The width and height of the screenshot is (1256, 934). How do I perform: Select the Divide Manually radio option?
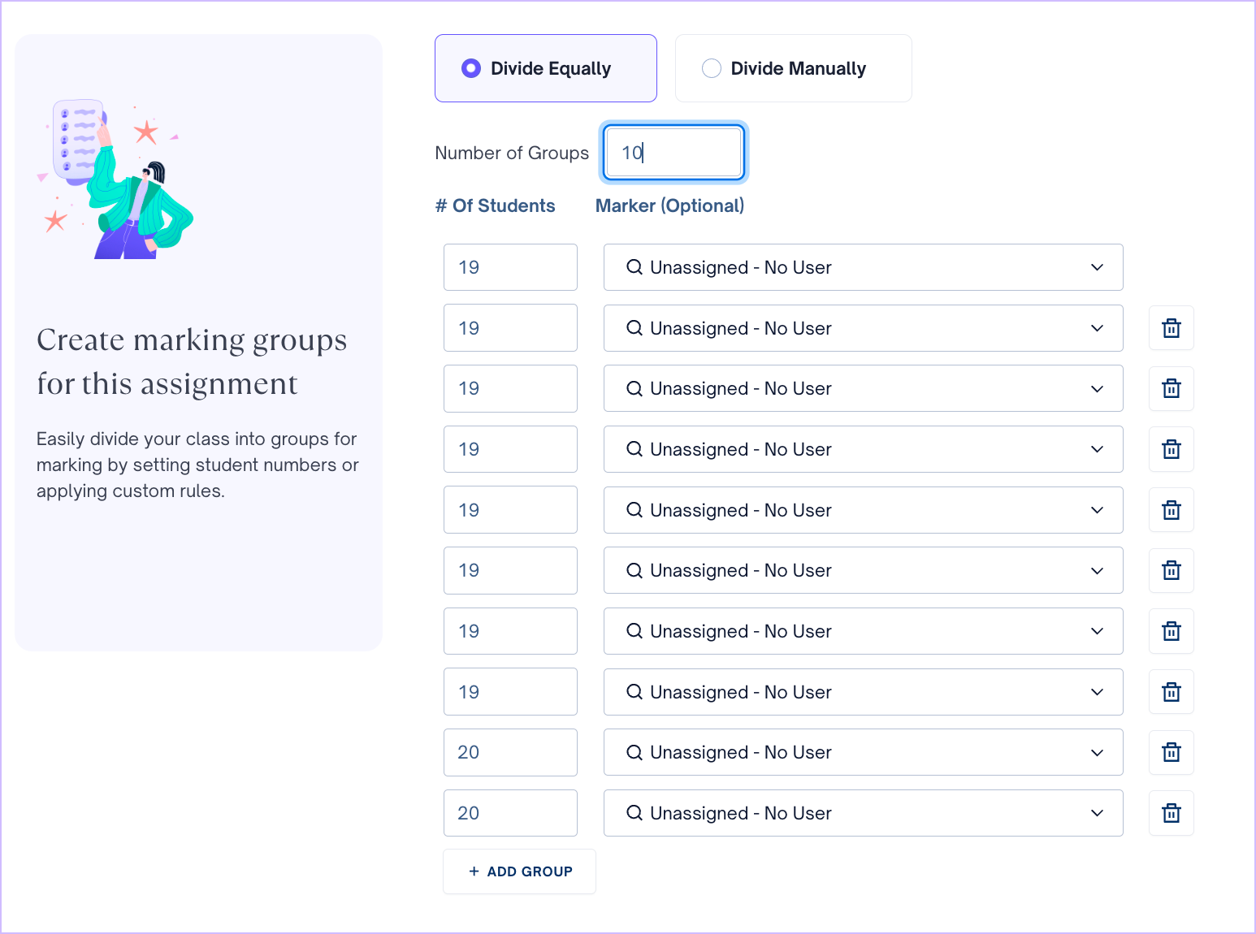[x=794, y=68]
